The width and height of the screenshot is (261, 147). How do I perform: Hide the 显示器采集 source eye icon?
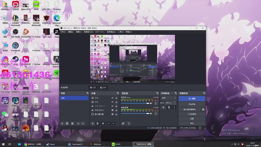[x=113, y=114]
